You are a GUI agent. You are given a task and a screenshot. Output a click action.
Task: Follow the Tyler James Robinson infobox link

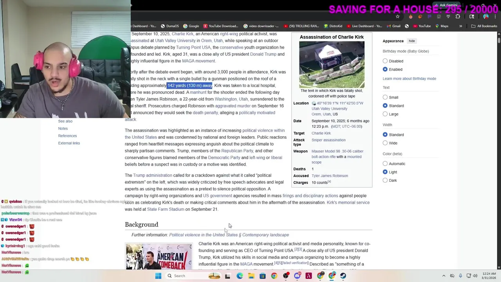coord(330,176)
